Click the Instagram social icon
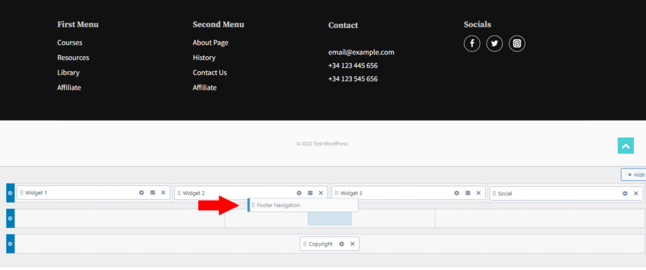Image resolution: width=646 pixels, height=270 pixels. click(x=517, y=44)
